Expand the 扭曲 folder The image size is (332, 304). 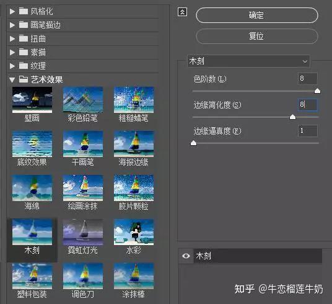pos(12,38)
